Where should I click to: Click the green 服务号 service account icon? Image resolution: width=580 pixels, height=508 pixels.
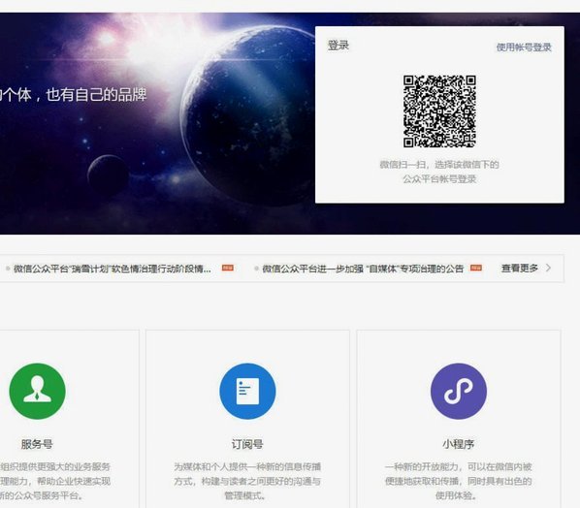coord(38,391)
